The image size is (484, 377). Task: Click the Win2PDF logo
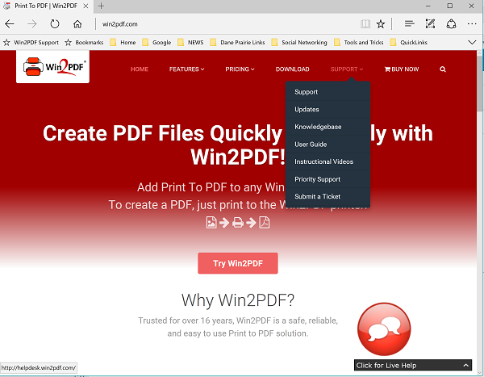coord(52,67)
